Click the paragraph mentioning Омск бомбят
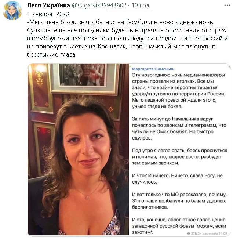The image size is (233, 239). [179, 128]
